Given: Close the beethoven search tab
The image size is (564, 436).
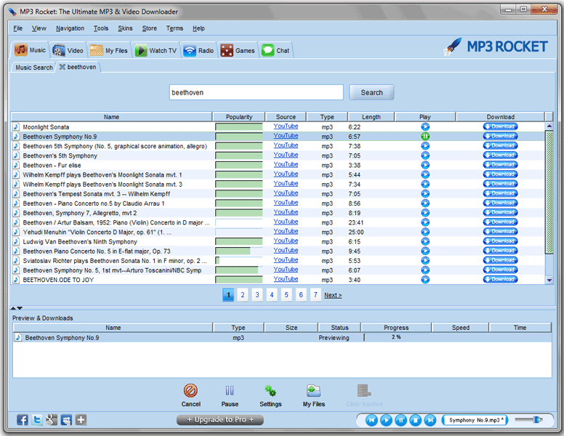Looking at the screenshot, I should 63,68.
